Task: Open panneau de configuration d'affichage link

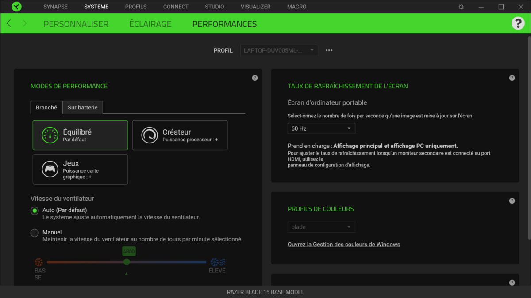Action: pos(329,165)
